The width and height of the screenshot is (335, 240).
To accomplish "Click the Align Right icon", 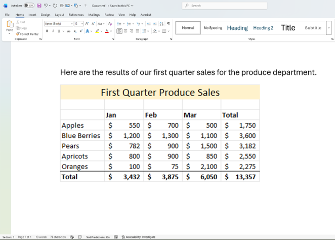I will point(132,31).
